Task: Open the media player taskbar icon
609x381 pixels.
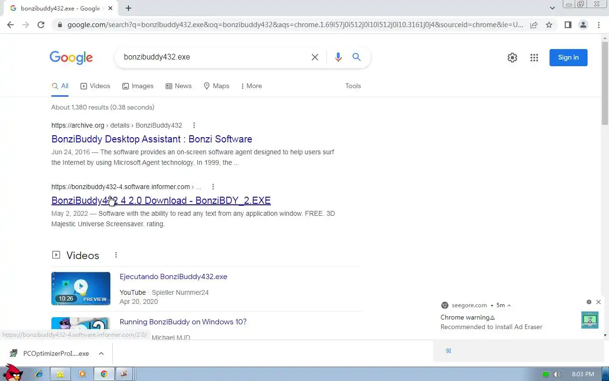Action: point(82,374)
